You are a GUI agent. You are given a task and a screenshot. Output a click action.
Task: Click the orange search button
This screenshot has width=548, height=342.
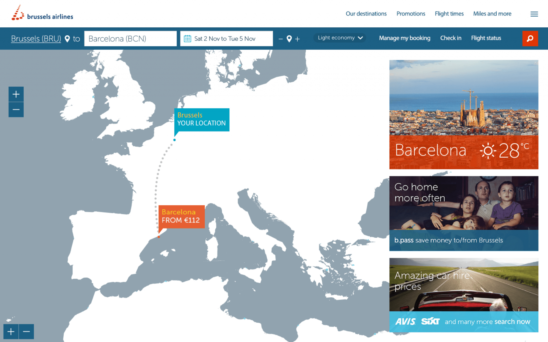click(x=530, y=39)
